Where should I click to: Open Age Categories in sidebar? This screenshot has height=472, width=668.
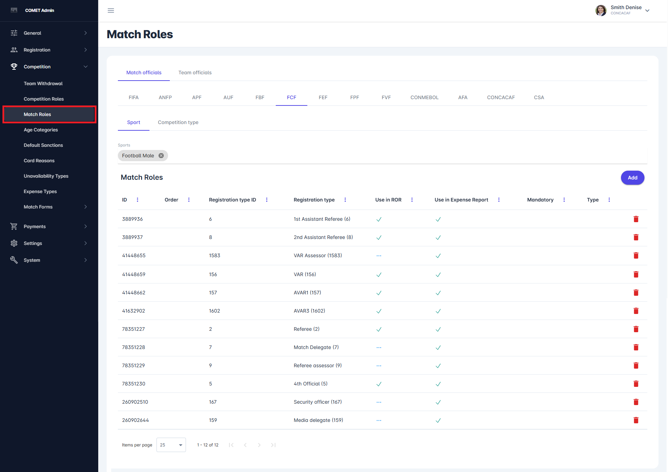[41, 130]
